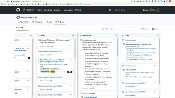The width and height of the screenshot is (175, 98).
Task: Click the release-note label
Action: click(45, 72)
